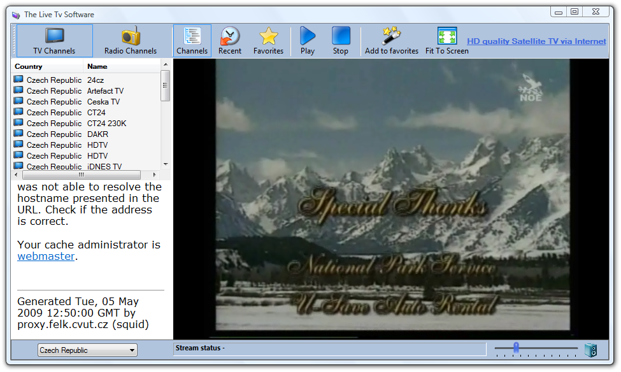Click the TV icon beside Ceska TV
621x372 pixels.
(x=18, y=101)
